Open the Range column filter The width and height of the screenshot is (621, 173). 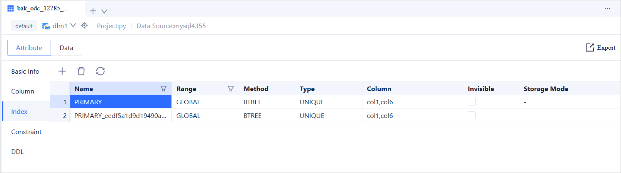(231, 89)
